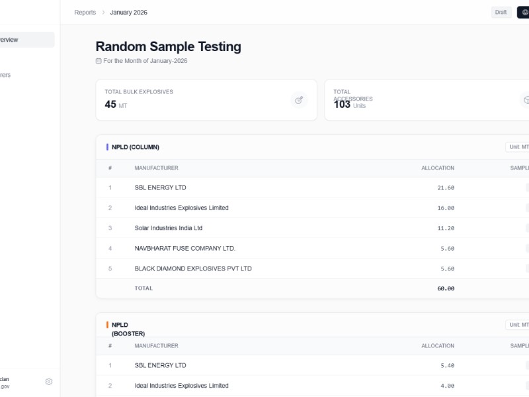
Task: Click the Total Accessories box icon
Action: 526,100
